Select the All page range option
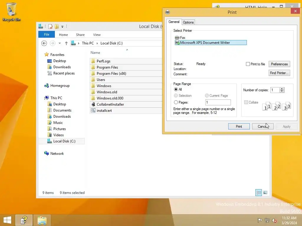This screenshot has height=226, width=302. coord(176,89)
